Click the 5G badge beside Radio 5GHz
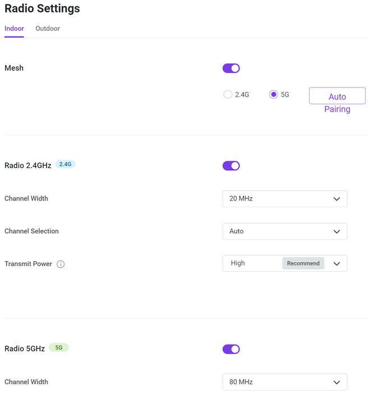This screenshot has width=368, height=393. coord(59,348)
